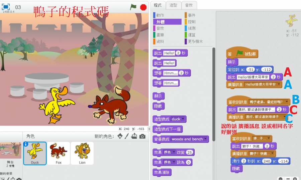
Task: Choose new sprite from library icon
Action: [119, 136]
